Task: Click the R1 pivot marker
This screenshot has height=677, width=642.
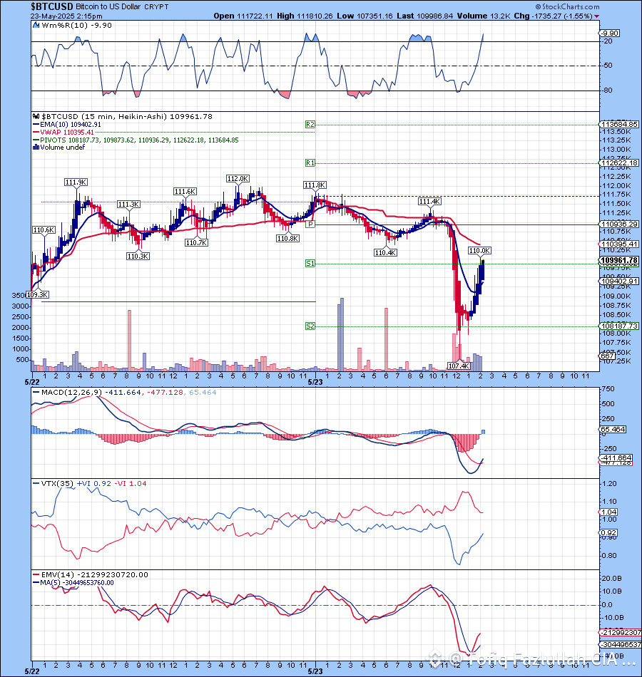Action: [x=310, y=162]
